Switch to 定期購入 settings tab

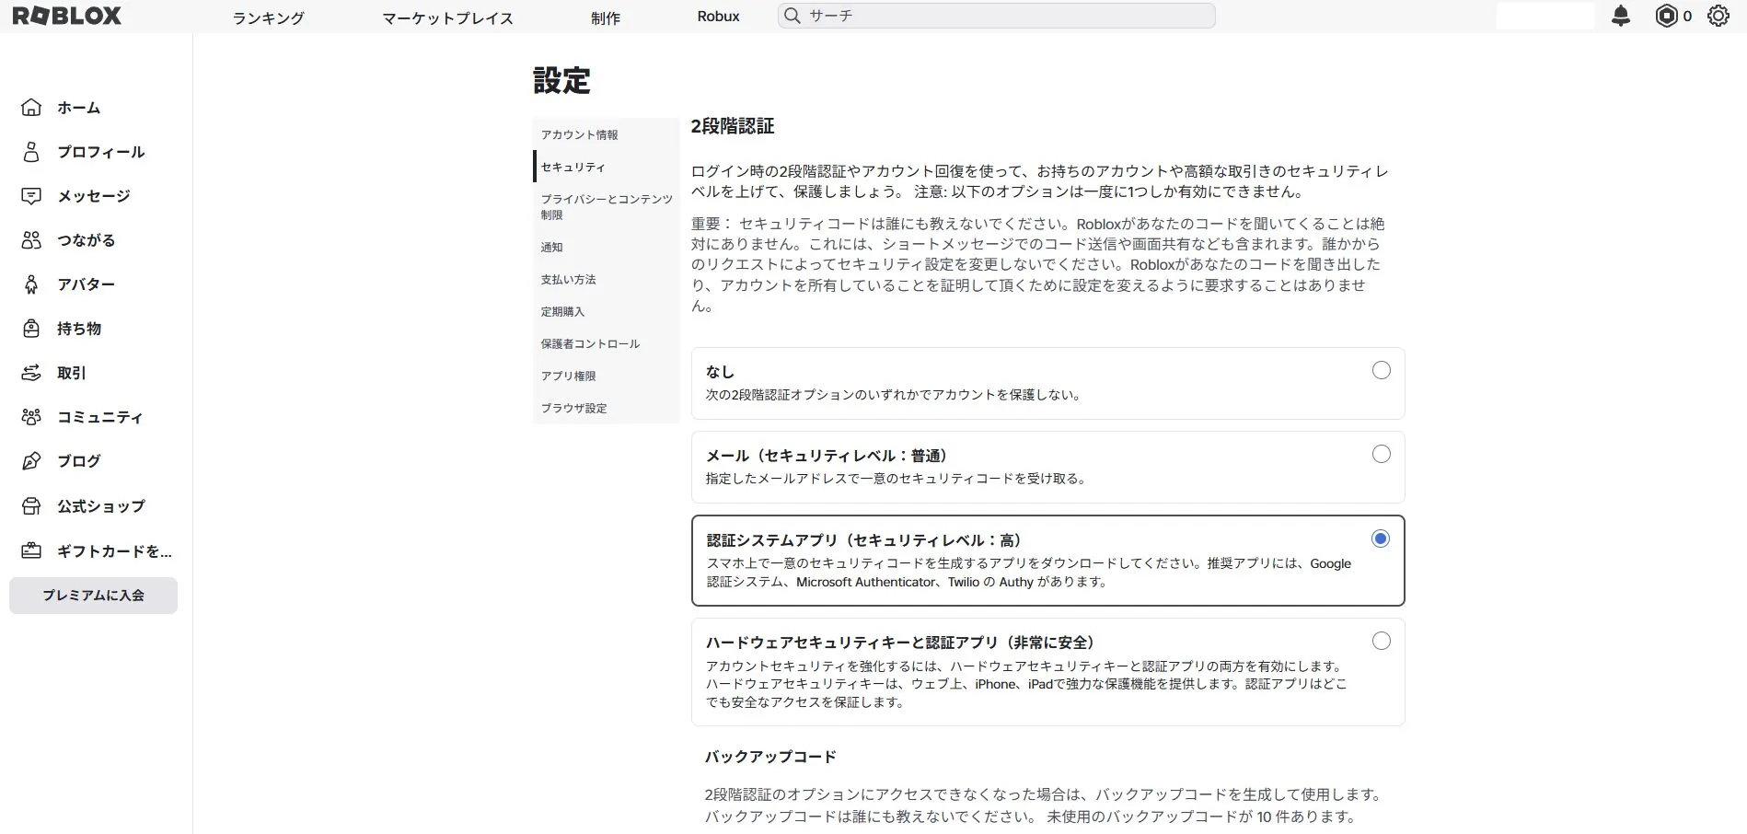pos(607,311)
